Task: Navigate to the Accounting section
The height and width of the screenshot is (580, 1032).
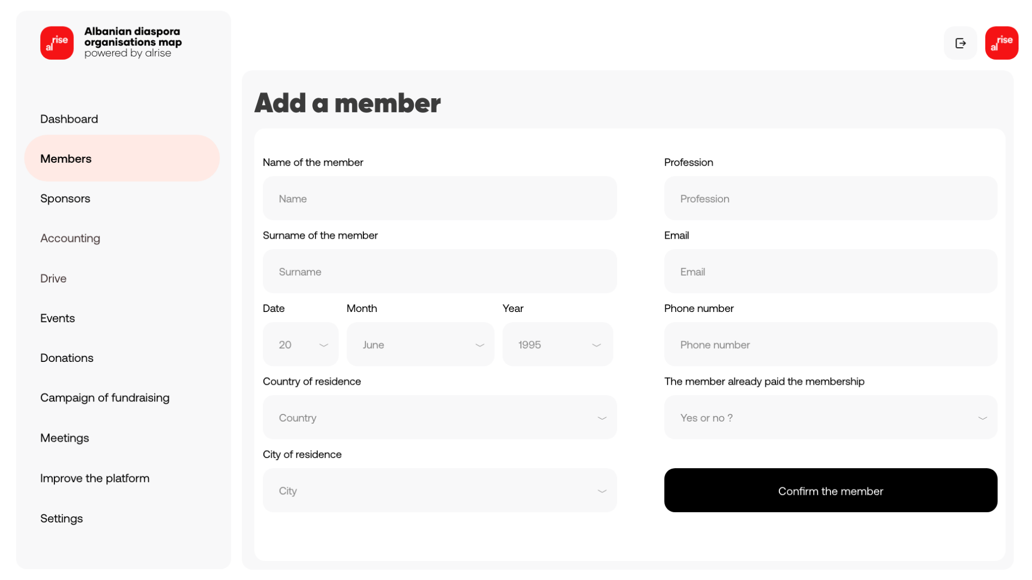Action: tap(70, 238)
